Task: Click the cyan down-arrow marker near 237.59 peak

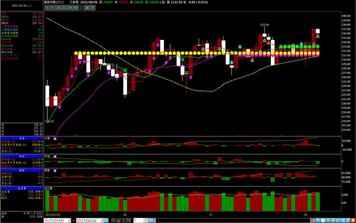Action: coord(240,47)
